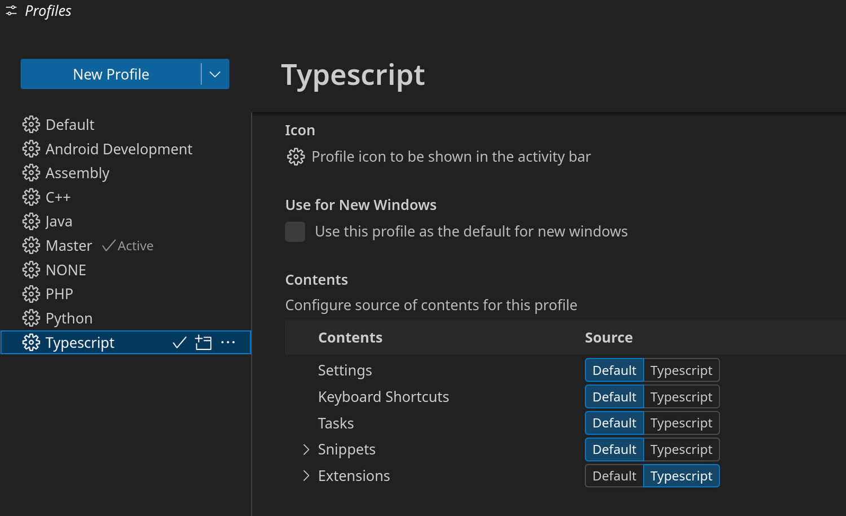Click the New Profile button
The height and width of the screenshot is (516, 846).
pos(111,75)
